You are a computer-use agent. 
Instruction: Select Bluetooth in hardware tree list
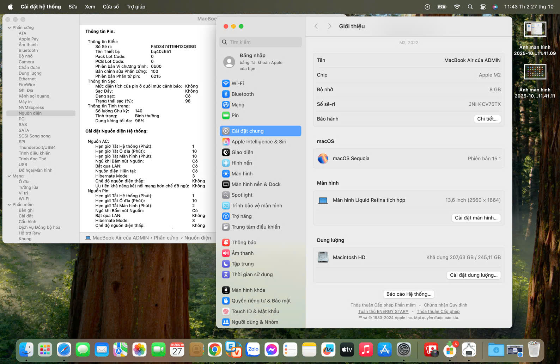tap(28, 50)
